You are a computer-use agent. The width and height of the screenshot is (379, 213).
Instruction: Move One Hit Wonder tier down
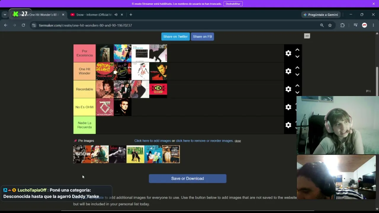pos(297,75)
